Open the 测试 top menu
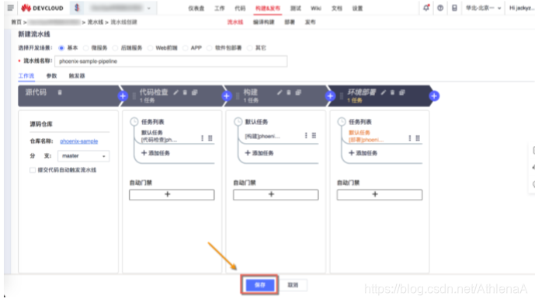535x303 pixels. click(x=296, y=9)
